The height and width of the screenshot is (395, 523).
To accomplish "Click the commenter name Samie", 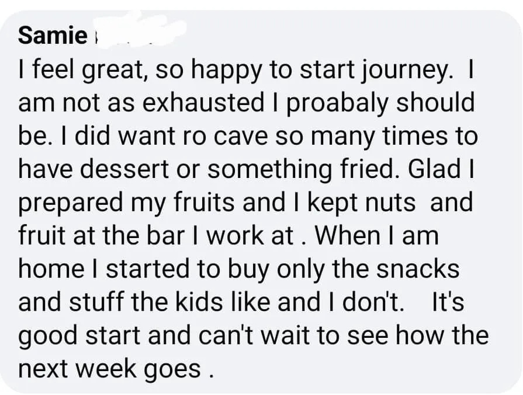I will coord(52,36).
